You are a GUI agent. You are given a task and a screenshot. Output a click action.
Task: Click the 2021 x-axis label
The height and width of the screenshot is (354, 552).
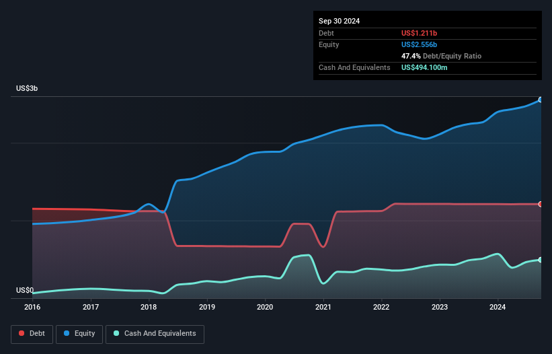323,307
